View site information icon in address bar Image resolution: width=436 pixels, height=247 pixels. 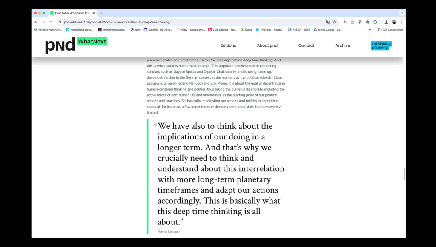(x=60, y=22)
